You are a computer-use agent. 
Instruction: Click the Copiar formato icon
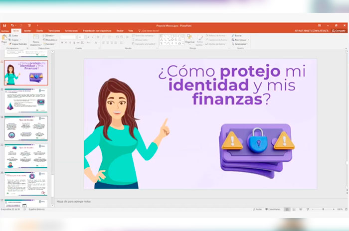click(10, 44)
